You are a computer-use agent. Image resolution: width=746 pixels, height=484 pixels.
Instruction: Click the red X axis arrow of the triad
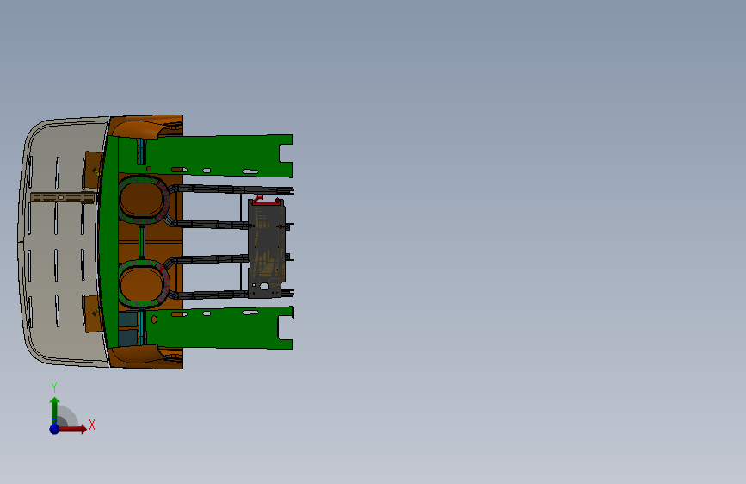click(72, 429)
